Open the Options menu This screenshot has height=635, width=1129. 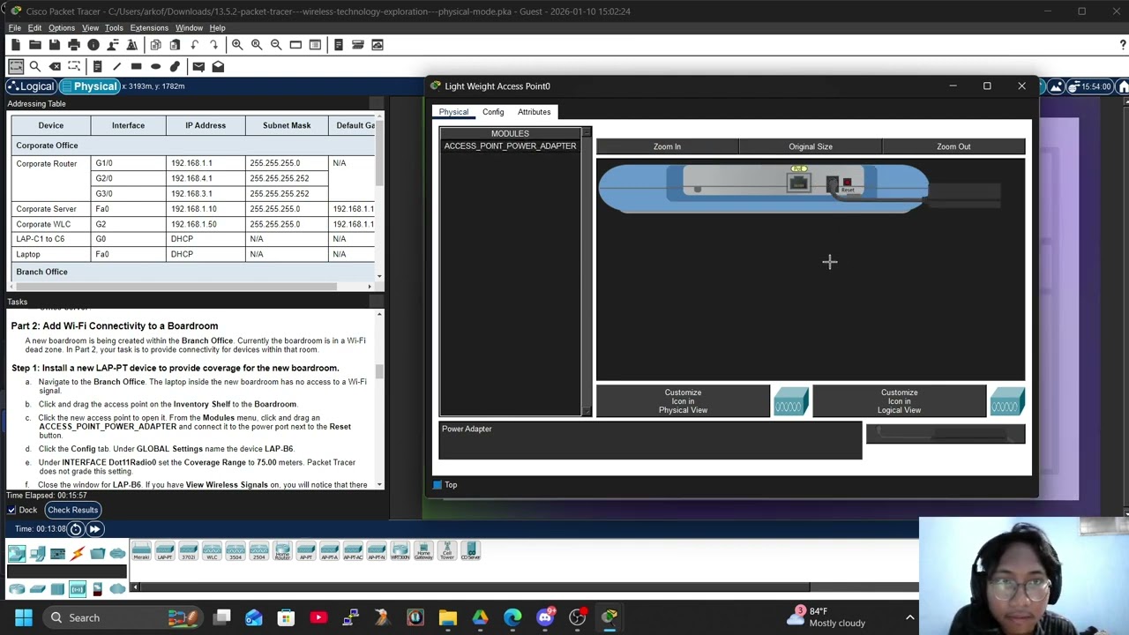pos(62,28)
